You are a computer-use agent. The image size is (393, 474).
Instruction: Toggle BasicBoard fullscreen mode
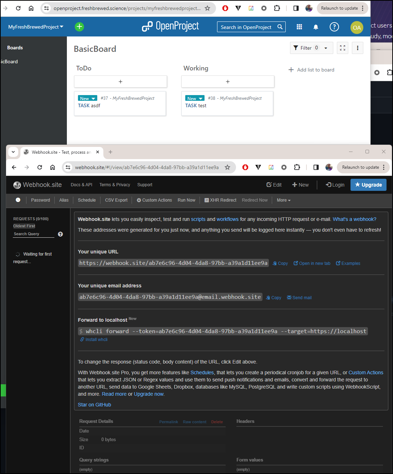click(x=343, y=48)
